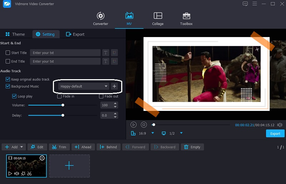Click the play button under the preview
Screen dimensions: 286x184
(133, 125)
